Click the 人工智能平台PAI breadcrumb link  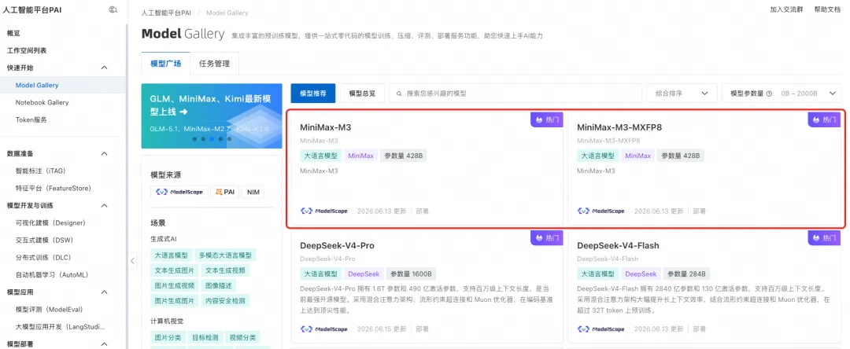pyautogui.click(x=166, y=13)
